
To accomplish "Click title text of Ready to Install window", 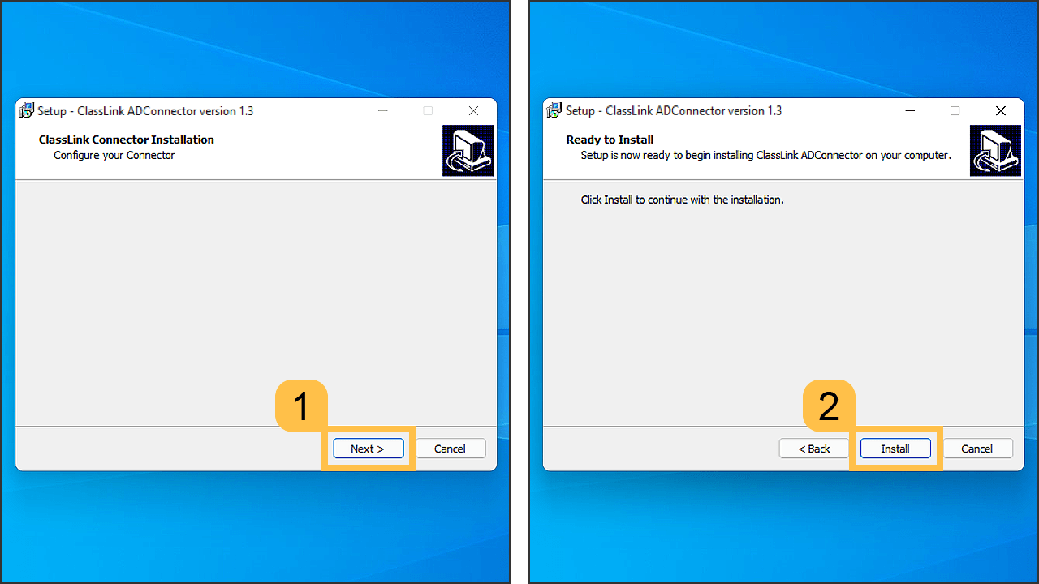I will pos(674,111).
